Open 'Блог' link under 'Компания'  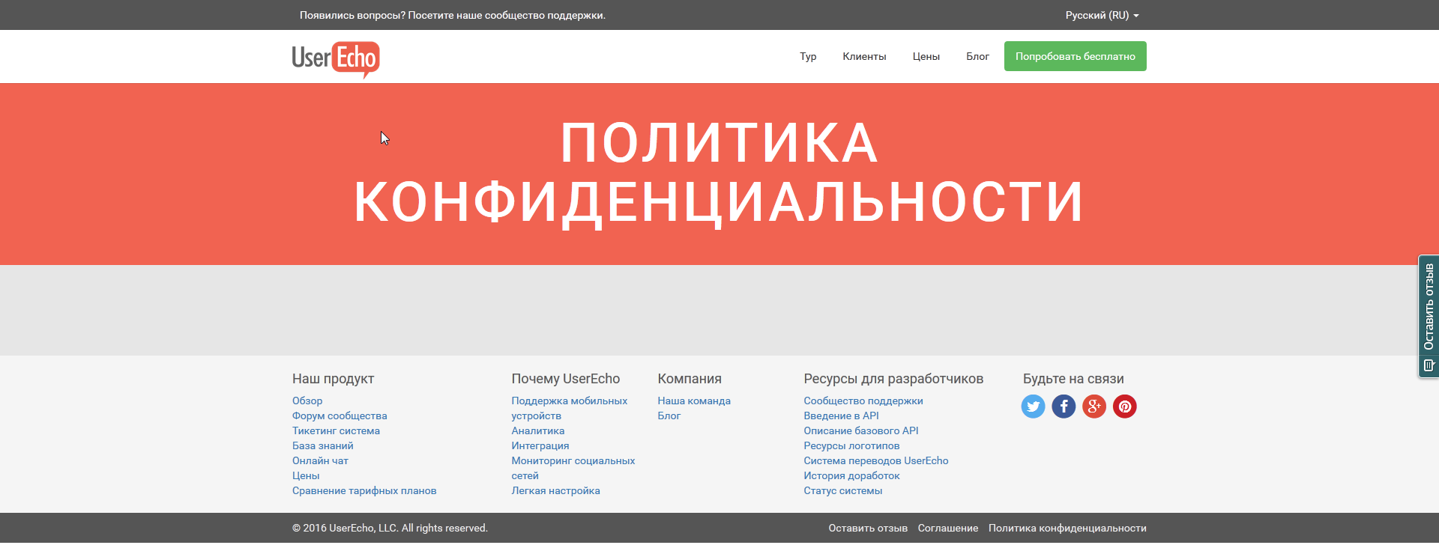pyautogui.click(x=669, y=415)
